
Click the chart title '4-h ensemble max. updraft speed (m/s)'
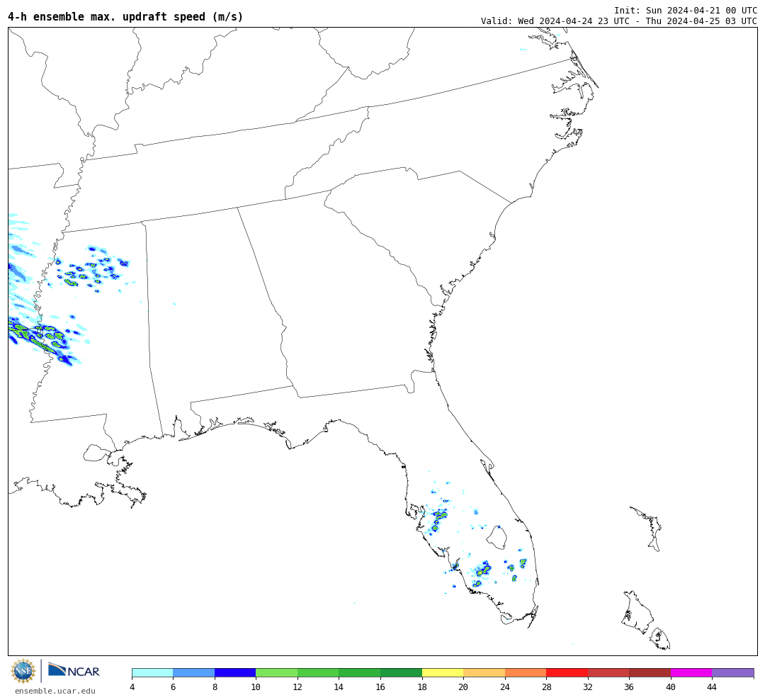click(125, 16)
